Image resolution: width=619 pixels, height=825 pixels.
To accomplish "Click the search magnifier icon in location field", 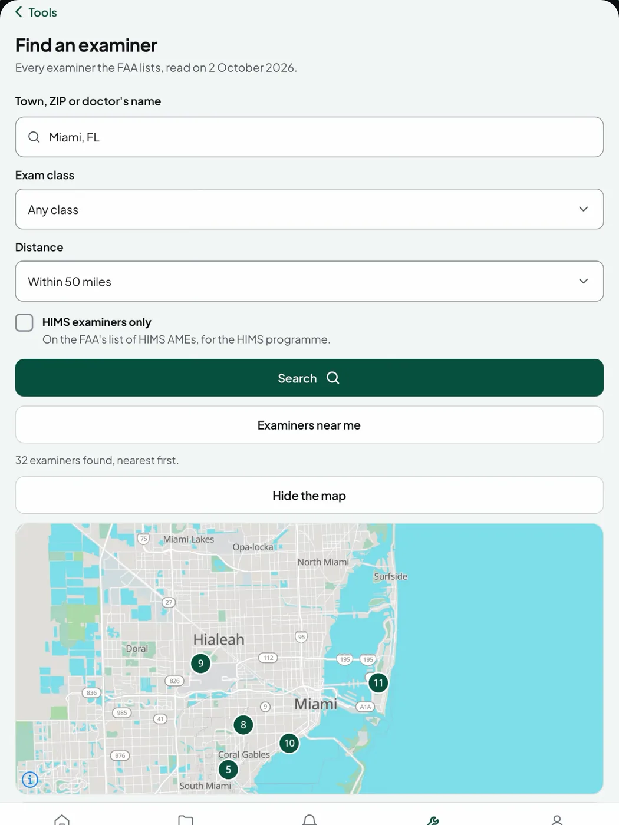I will [34, 137].
